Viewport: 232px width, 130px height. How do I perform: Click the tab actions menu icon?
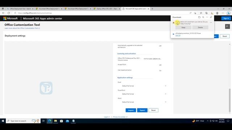3,9
